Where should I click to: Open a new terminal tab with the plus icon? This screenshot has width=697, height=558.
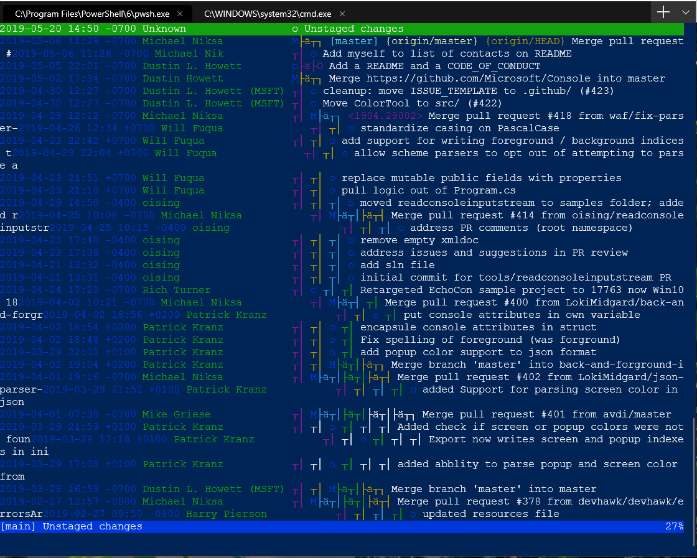663,12
